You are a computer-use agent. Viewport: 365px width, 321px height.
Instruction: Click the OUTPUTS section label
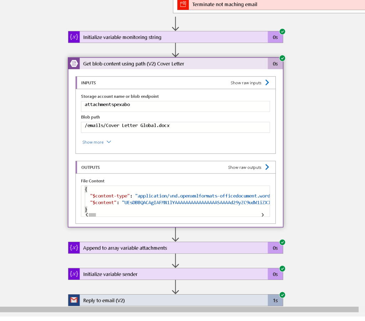point(91,167)
